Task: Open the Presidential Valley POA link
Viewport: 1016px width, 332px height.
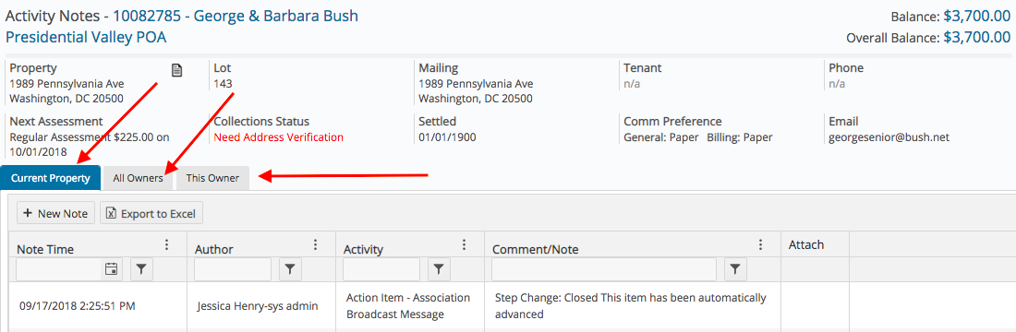Action: coord(86,37)
